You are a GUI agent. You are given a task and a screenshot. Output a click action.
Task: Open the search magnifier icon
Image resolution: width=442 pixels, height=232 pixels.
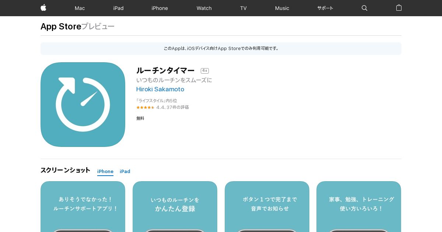point(365,8)
